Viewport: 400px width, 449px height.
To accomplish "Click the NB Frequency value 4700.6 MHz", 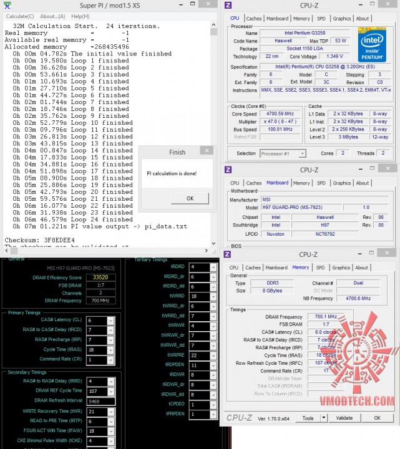I will pyautogui.click(x=358, y=298).
